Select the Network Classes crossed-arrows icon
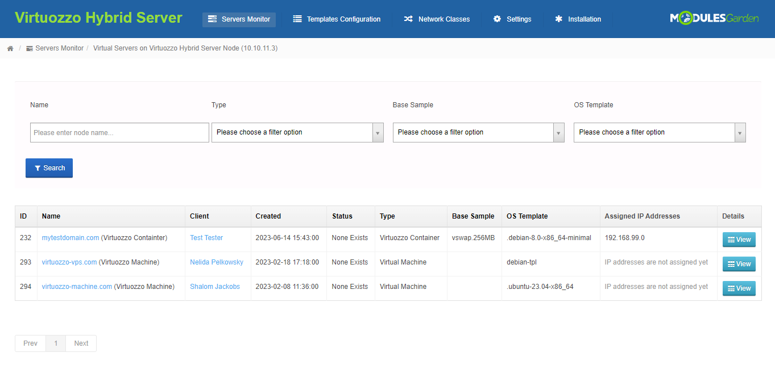The image size is (775, 365). tap(408, 19)
